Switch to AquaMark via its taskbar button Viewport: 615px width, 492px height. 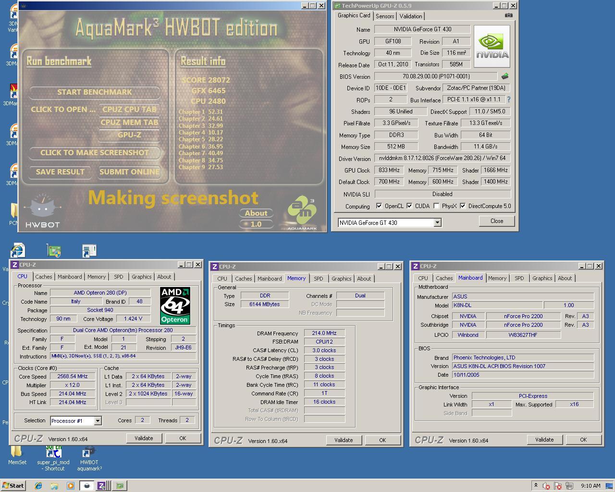87,486
